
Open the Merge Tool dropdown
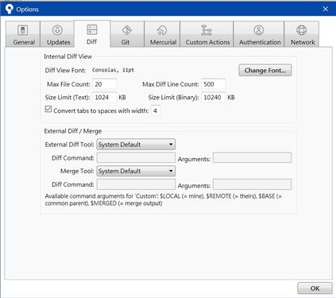[x=136, y=171]
